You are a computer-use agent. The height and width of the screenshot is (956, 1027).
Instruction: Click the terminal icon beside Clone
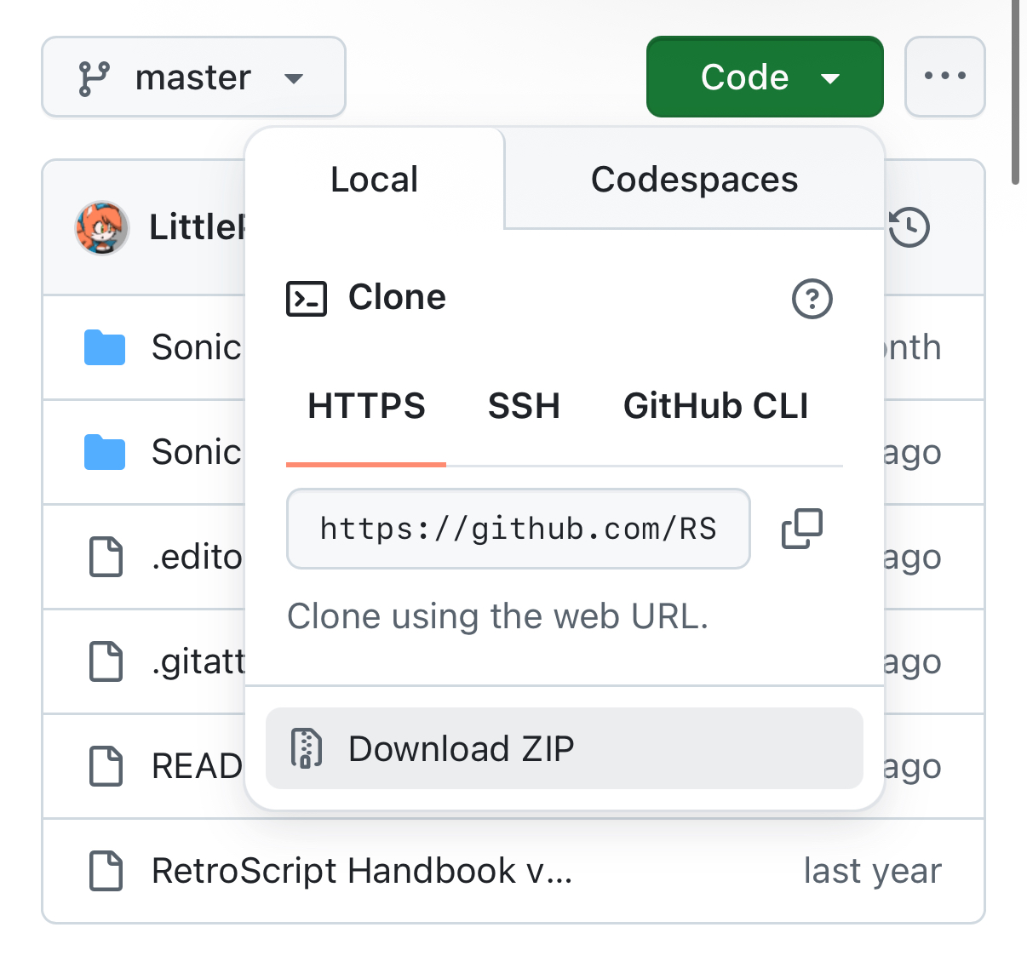(x=307, y=299)
